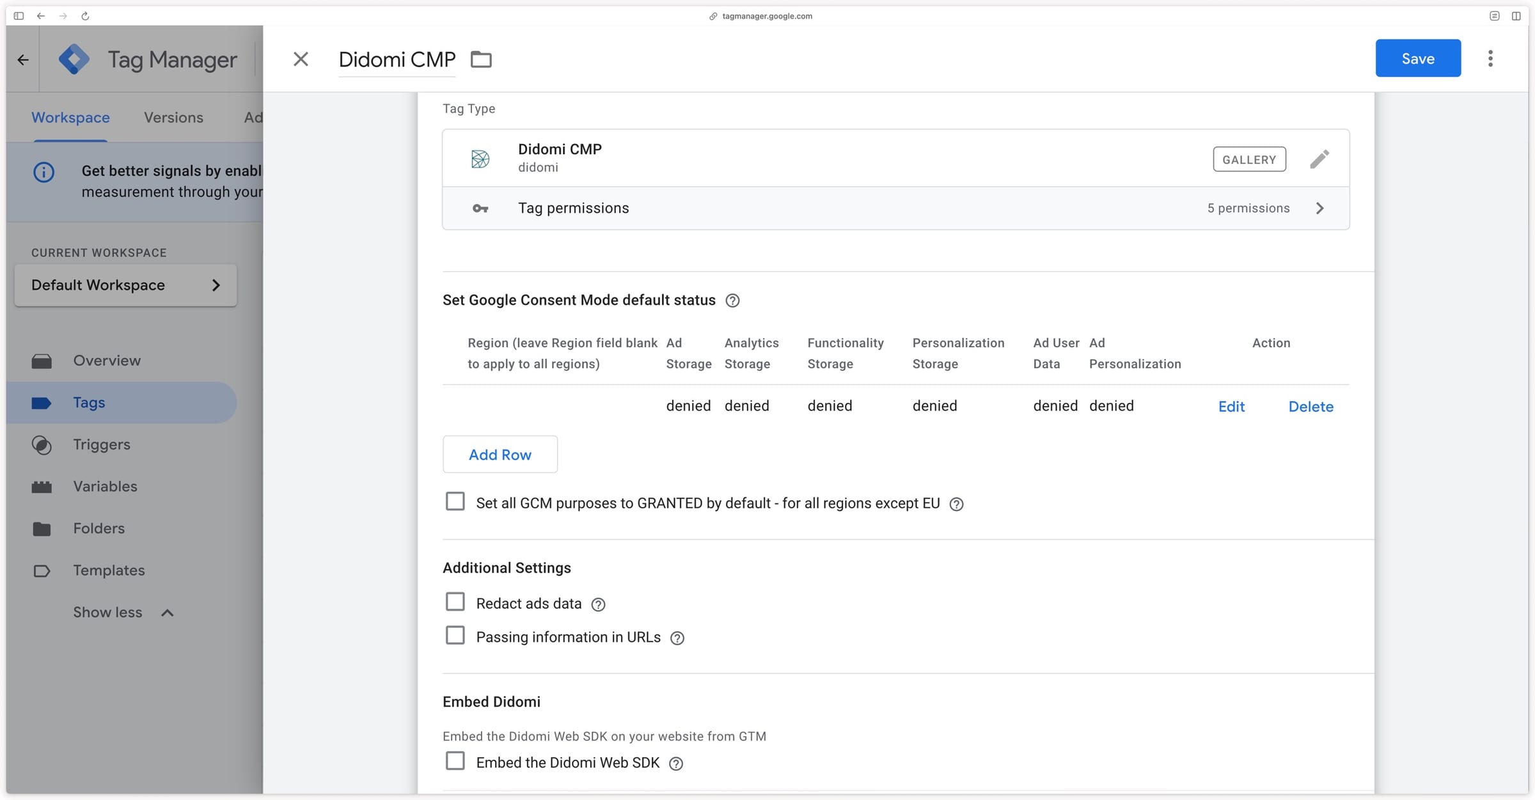This screenshot has width=1535, height=800.
Task: Switch to the Workspace tab
Action: 70,118
